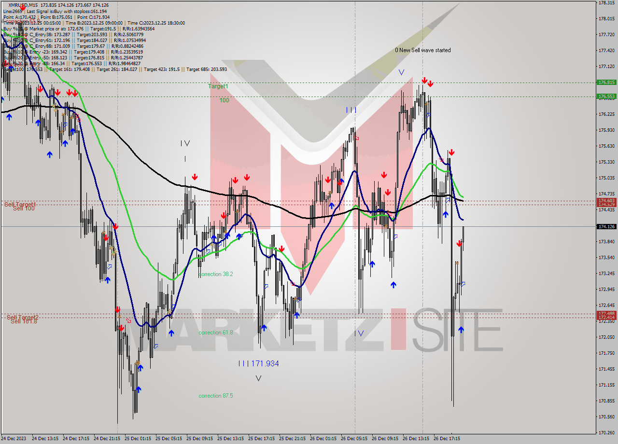Click the green 176.815 price tag
The width and height of the screenshot is (618, 444).
[x=606, y=83]
